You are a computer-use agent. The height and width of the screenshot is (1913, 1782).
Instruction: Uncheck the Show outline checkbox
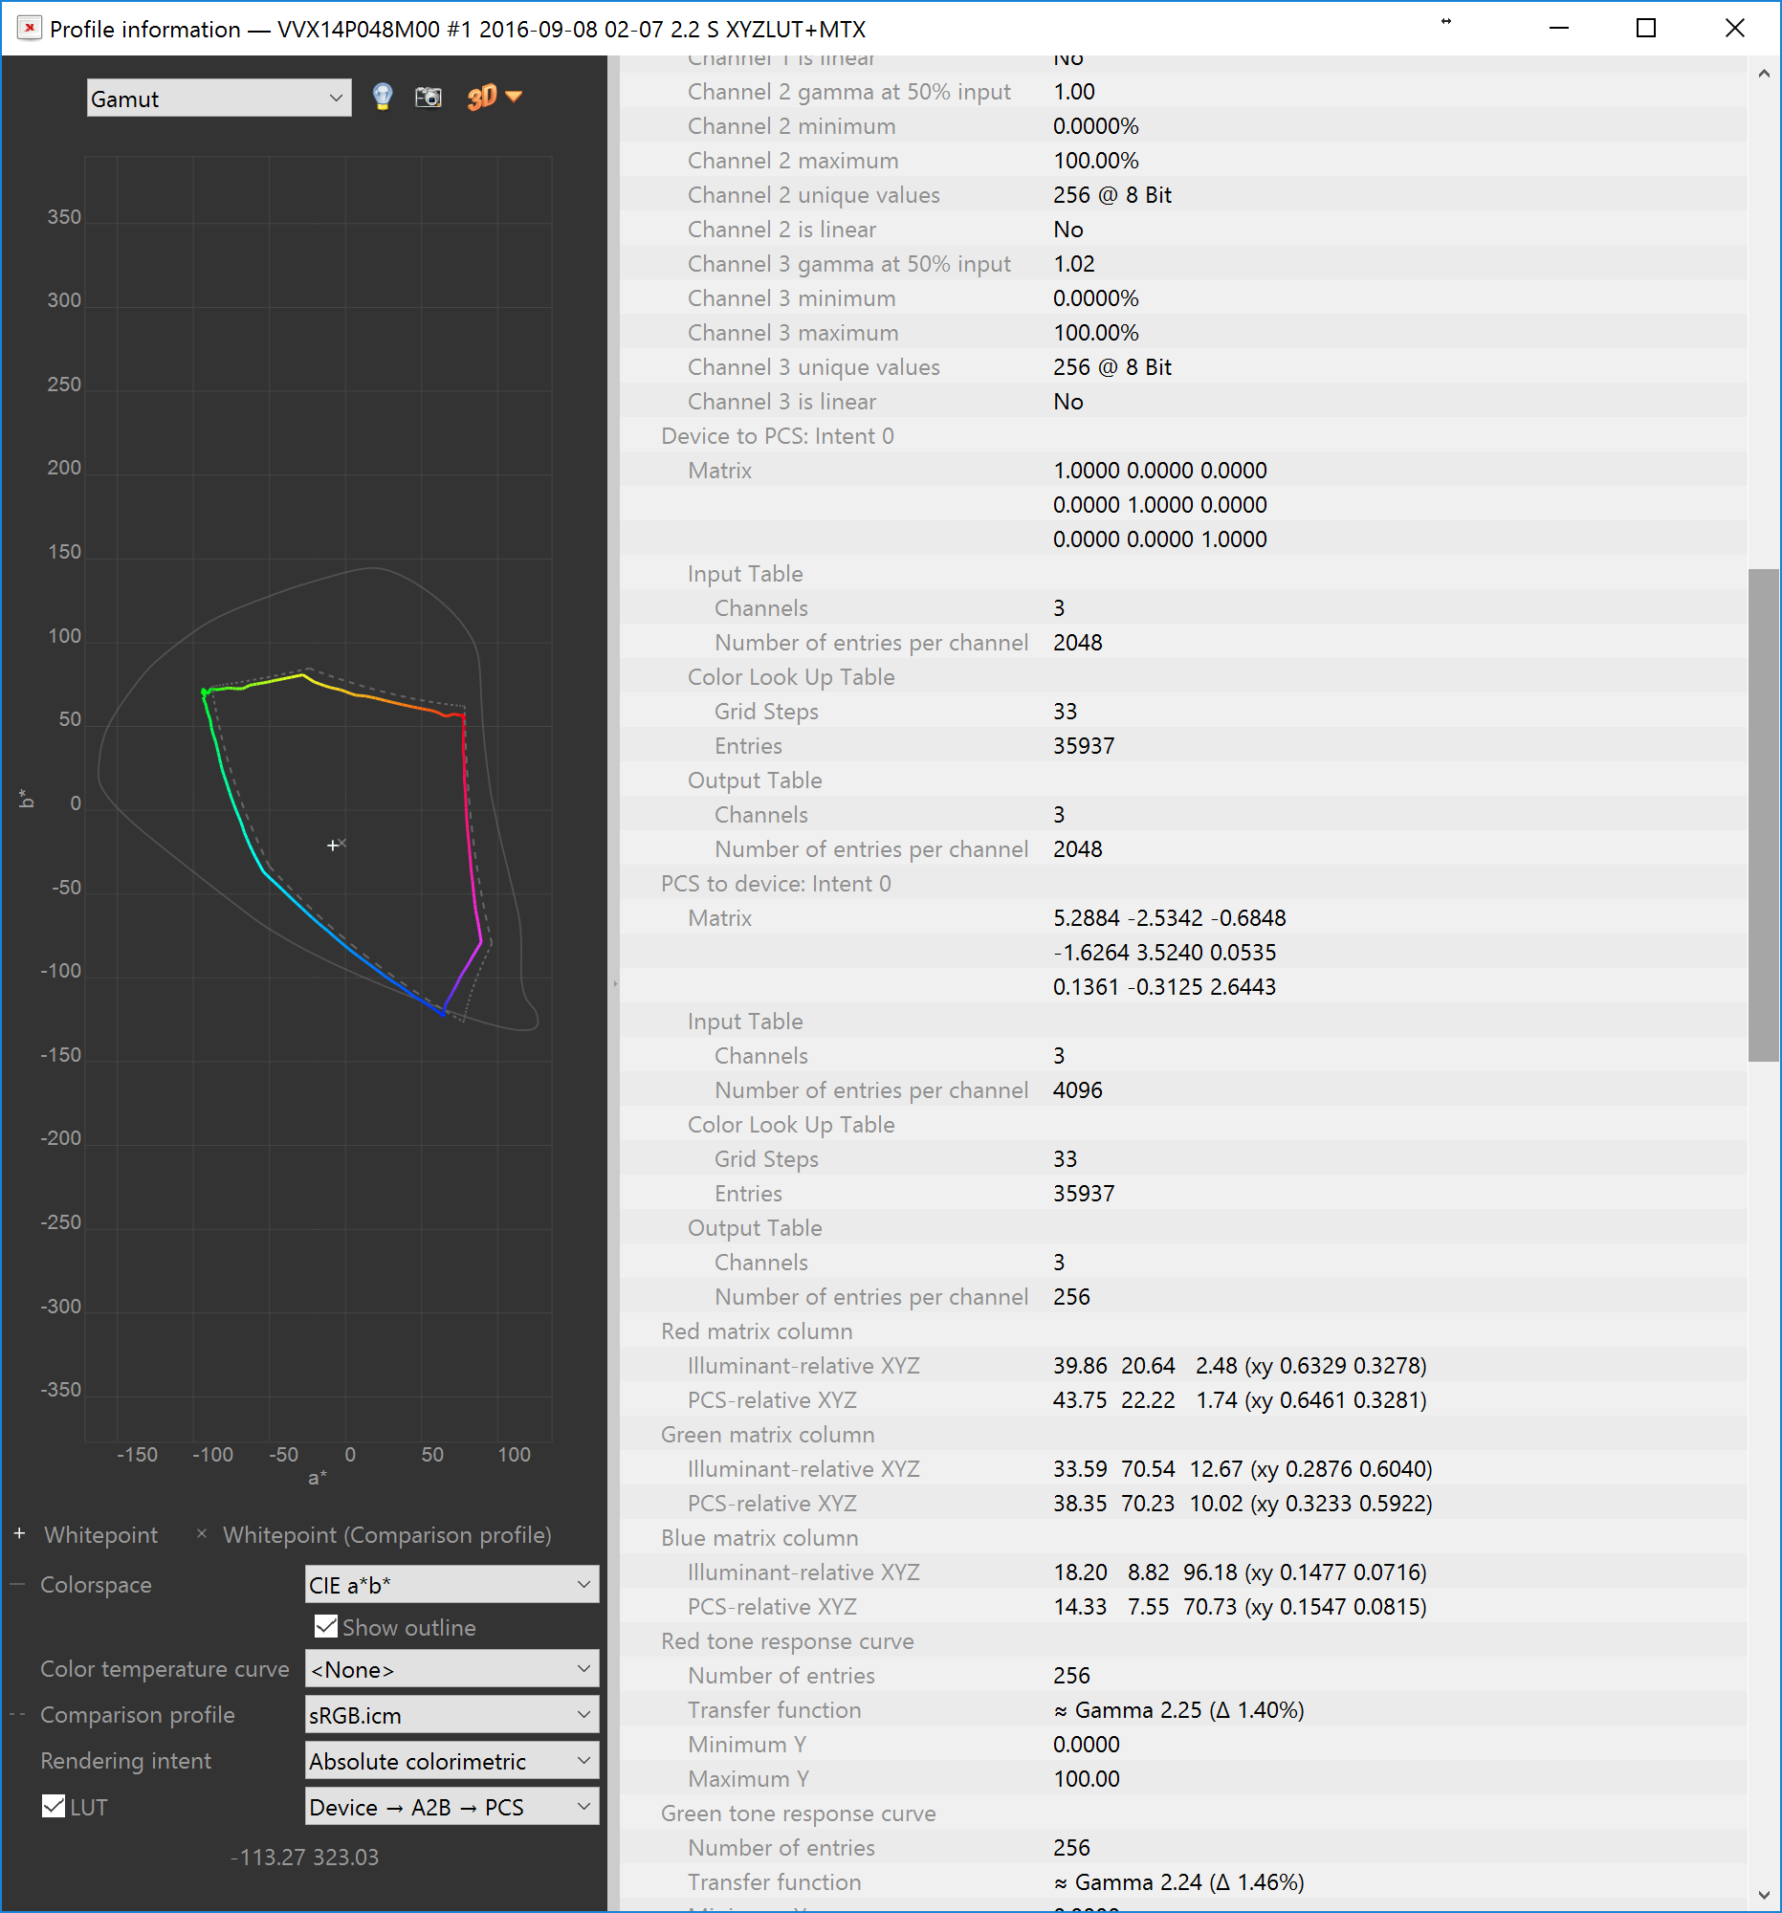(326, 1627)
